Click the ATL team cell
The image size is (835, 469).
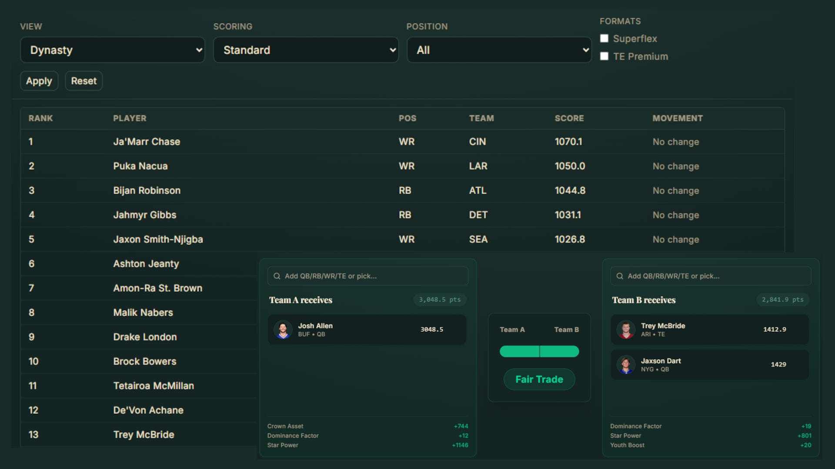coord(478,190)
